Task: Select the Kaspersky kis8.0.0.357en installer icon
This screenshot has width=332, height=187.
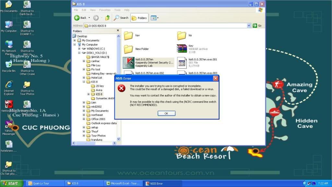Action: pyautogui.click(x=128, y=62)
